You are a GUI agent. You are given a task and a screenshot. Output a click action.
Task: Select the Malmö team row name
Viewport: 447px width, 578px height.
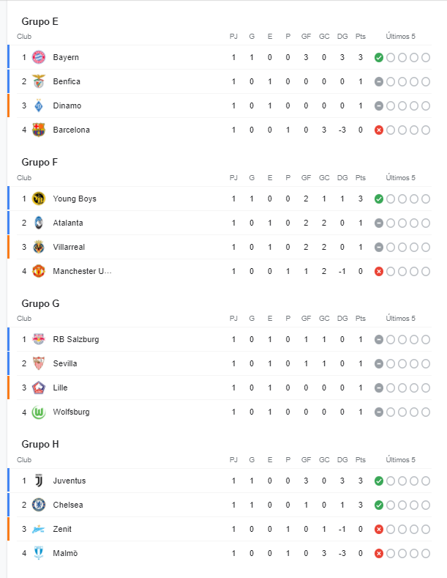coord(65,553)
